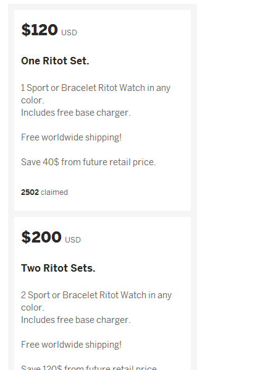Select the $200 price heading

click(x=41, y=237)
